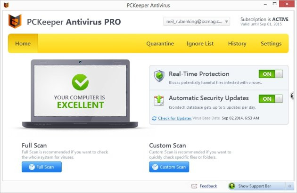Click the Real-Time Protection shield icon
Viewport: 297px width, 193px height.
click(159, 76)
